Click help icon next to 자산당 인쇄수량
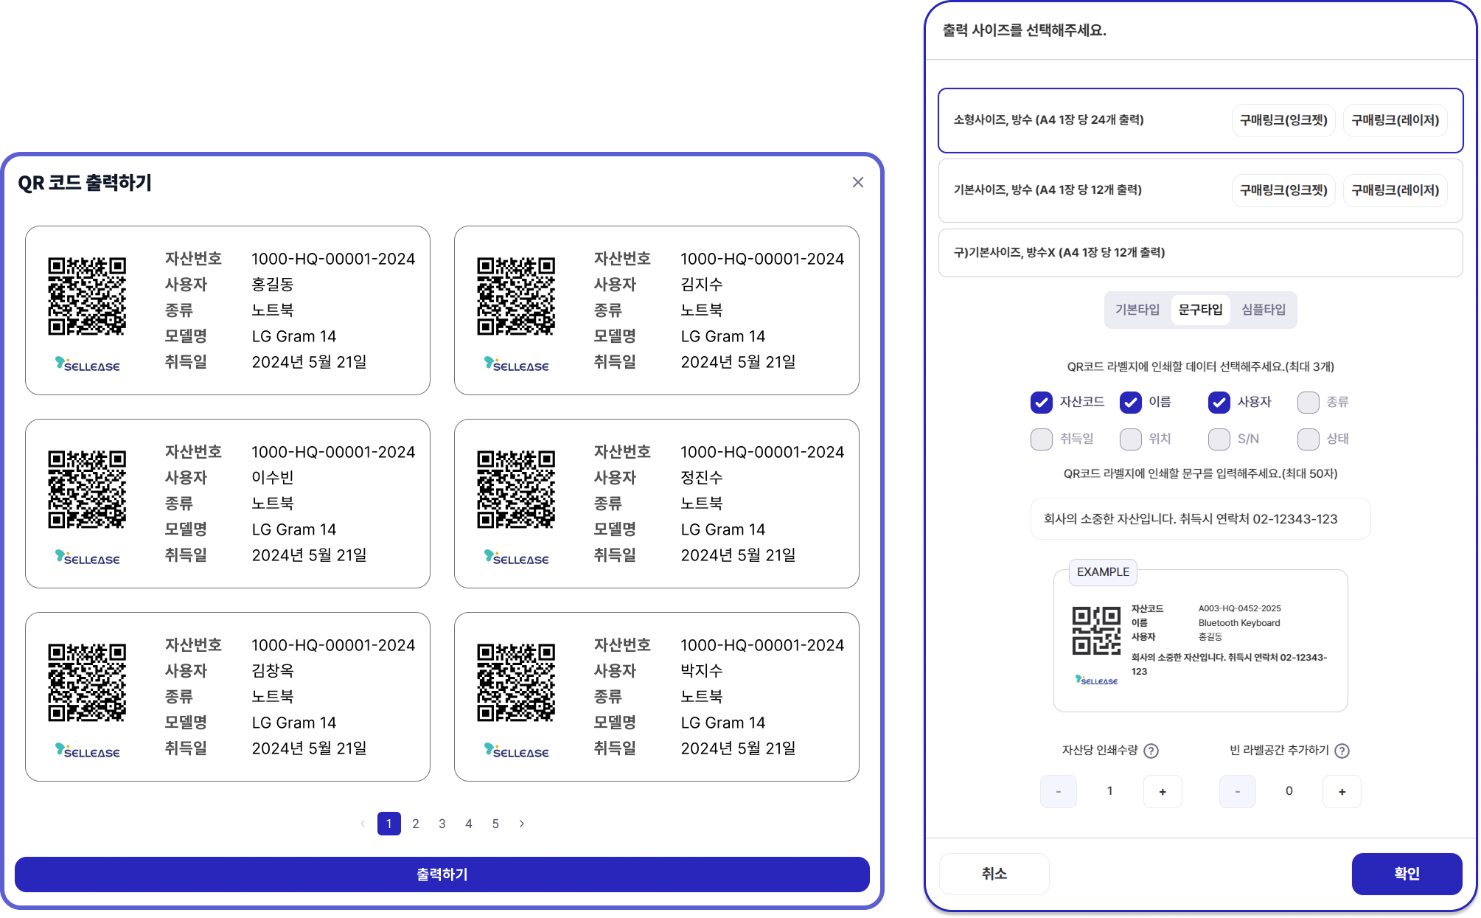 (x=1151, y=751)
